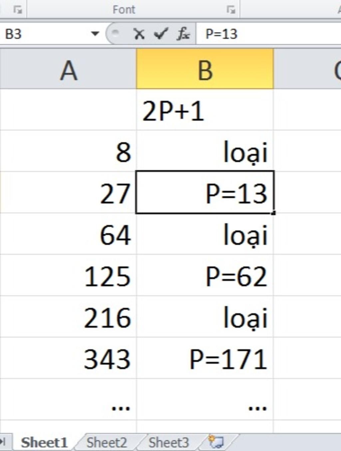Select the cell with value 343
Screen dimensions: 341x451
tap(68, 359)
